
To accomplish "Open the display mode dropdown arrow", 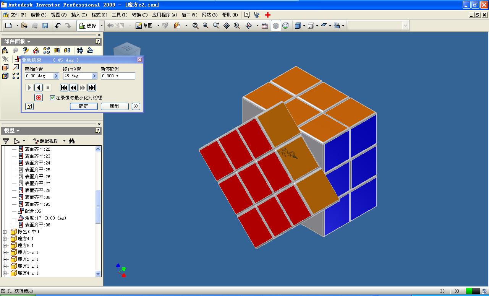I will [304, 26].
